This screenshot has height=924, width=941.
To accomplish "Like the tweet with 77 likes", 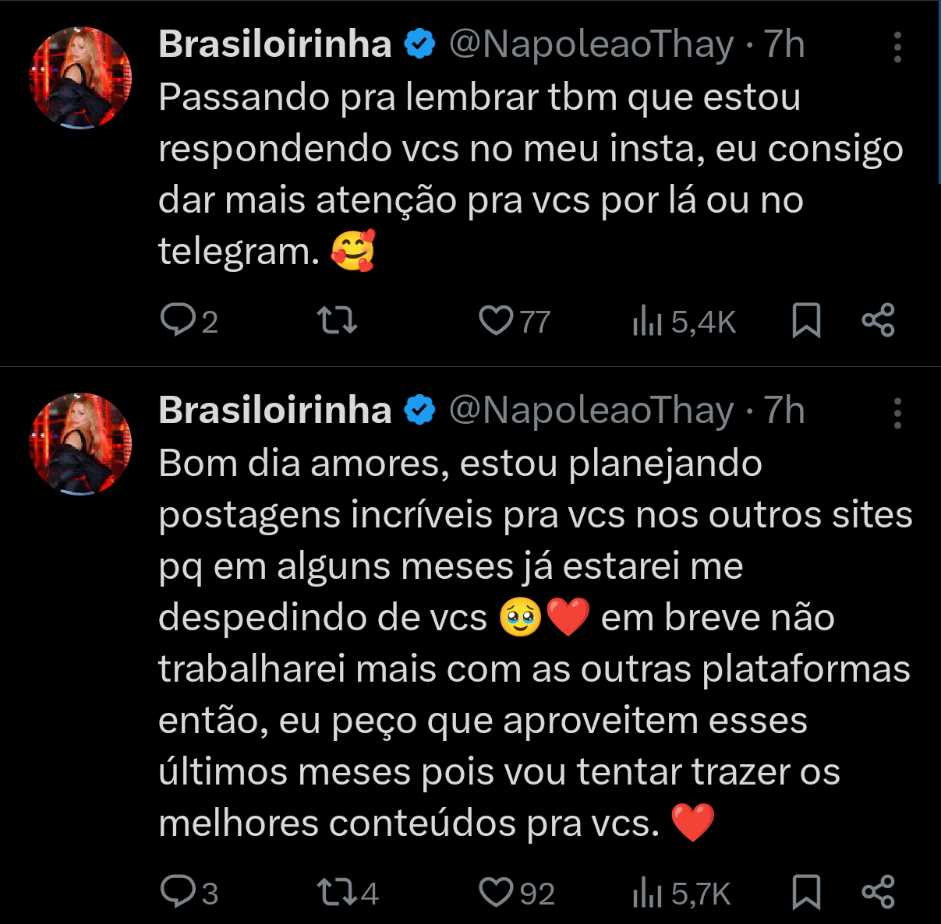I will 496,320.
